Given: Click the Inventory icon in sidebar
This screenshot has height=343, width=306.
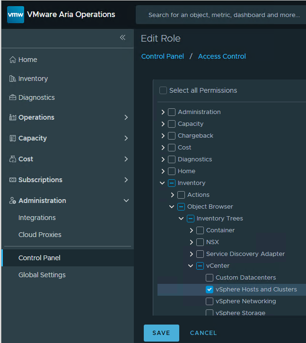Looking at the screenshot, I should click(x=13, y=79).
